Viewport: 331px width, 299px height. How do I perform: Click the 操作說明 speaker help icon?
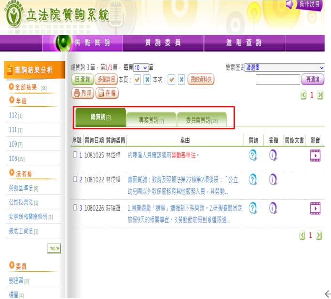[290, 4]
